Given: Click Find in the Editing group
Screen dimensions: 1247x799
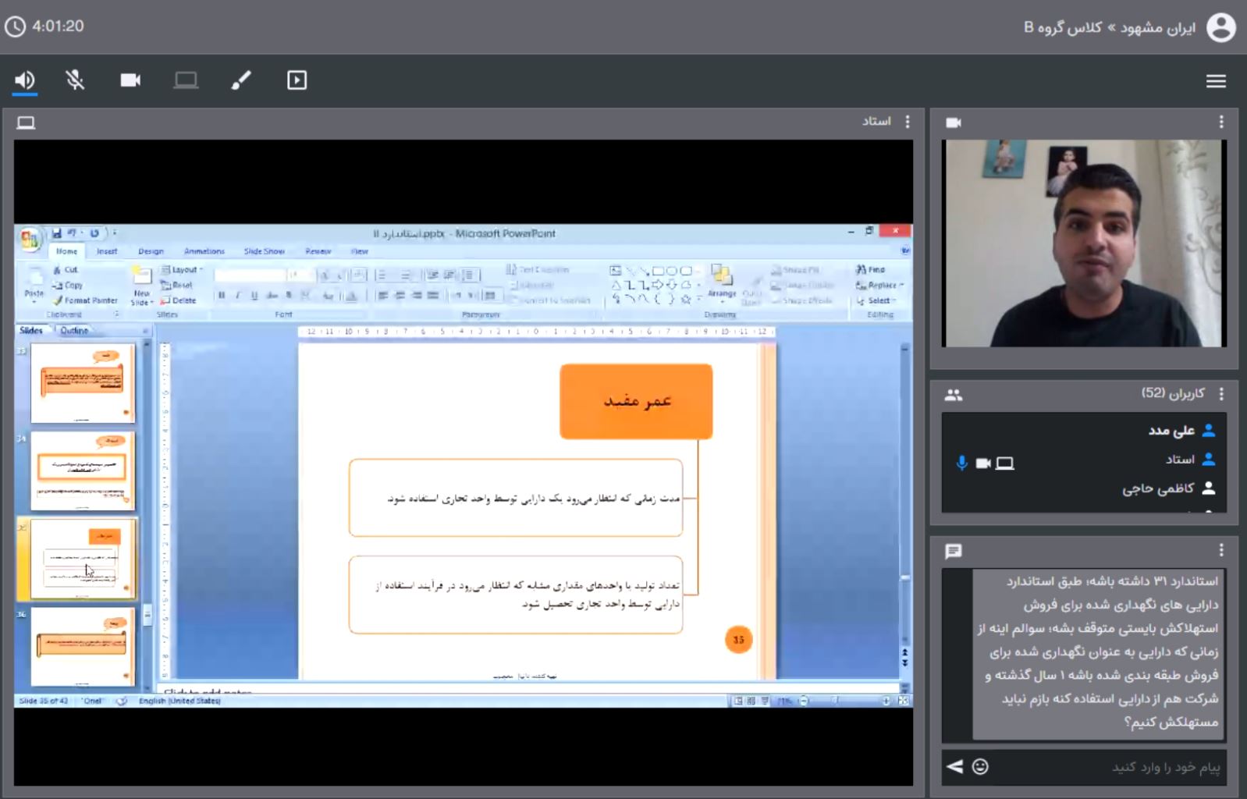Looking at the screenshot, I should click(871, 269).
